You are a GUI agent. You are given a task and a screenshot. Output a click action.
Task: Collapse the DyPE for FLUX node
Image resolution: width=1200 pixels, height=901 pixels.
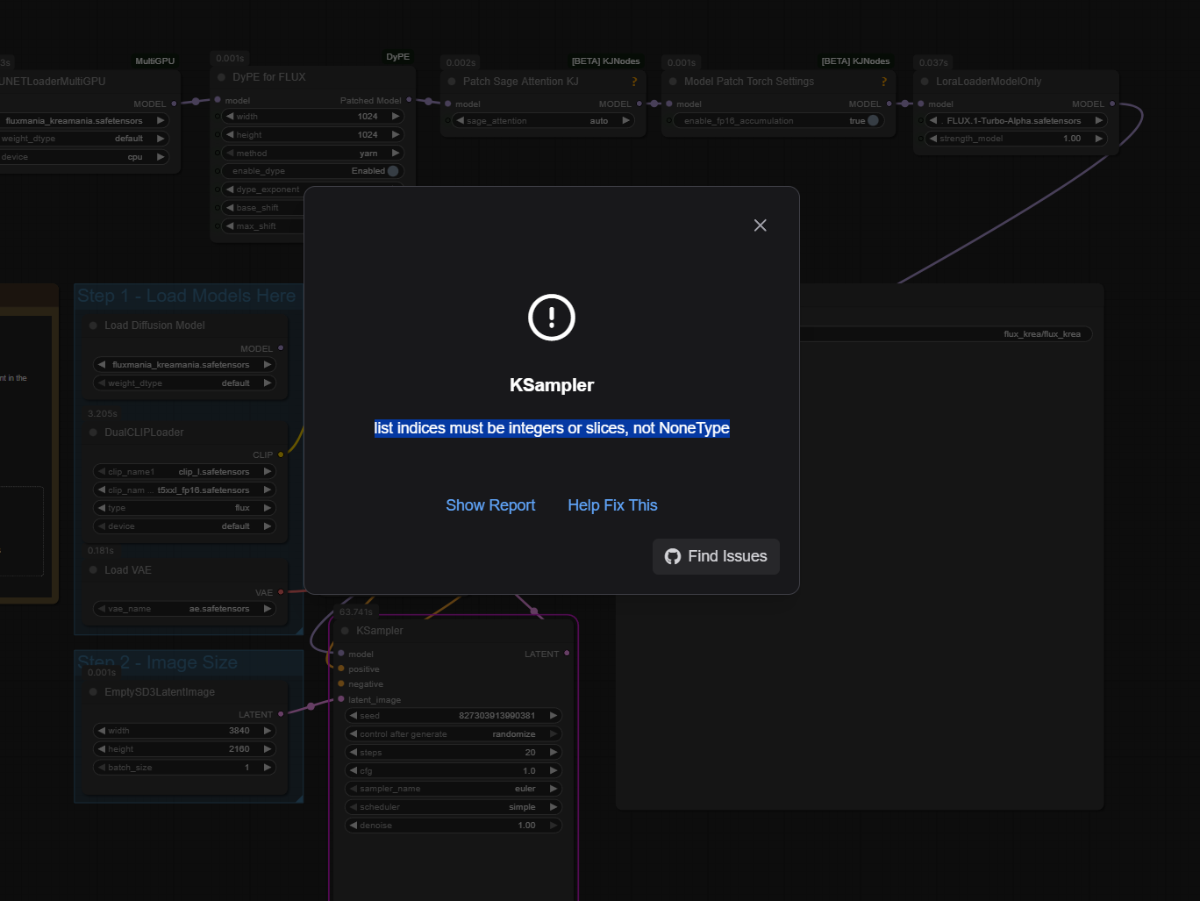tap(221, 77)
